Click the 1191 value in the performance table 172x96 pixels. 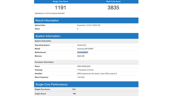click(74, 89)
